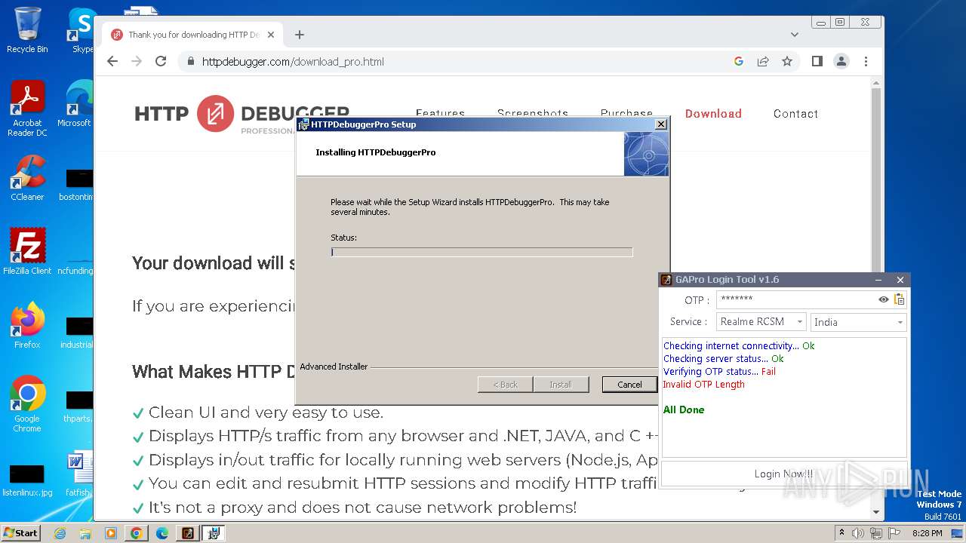Screen dimensions: 966x543
Task: Open network status tray icon
Action: pyautogui.click(x=875, y=533)
